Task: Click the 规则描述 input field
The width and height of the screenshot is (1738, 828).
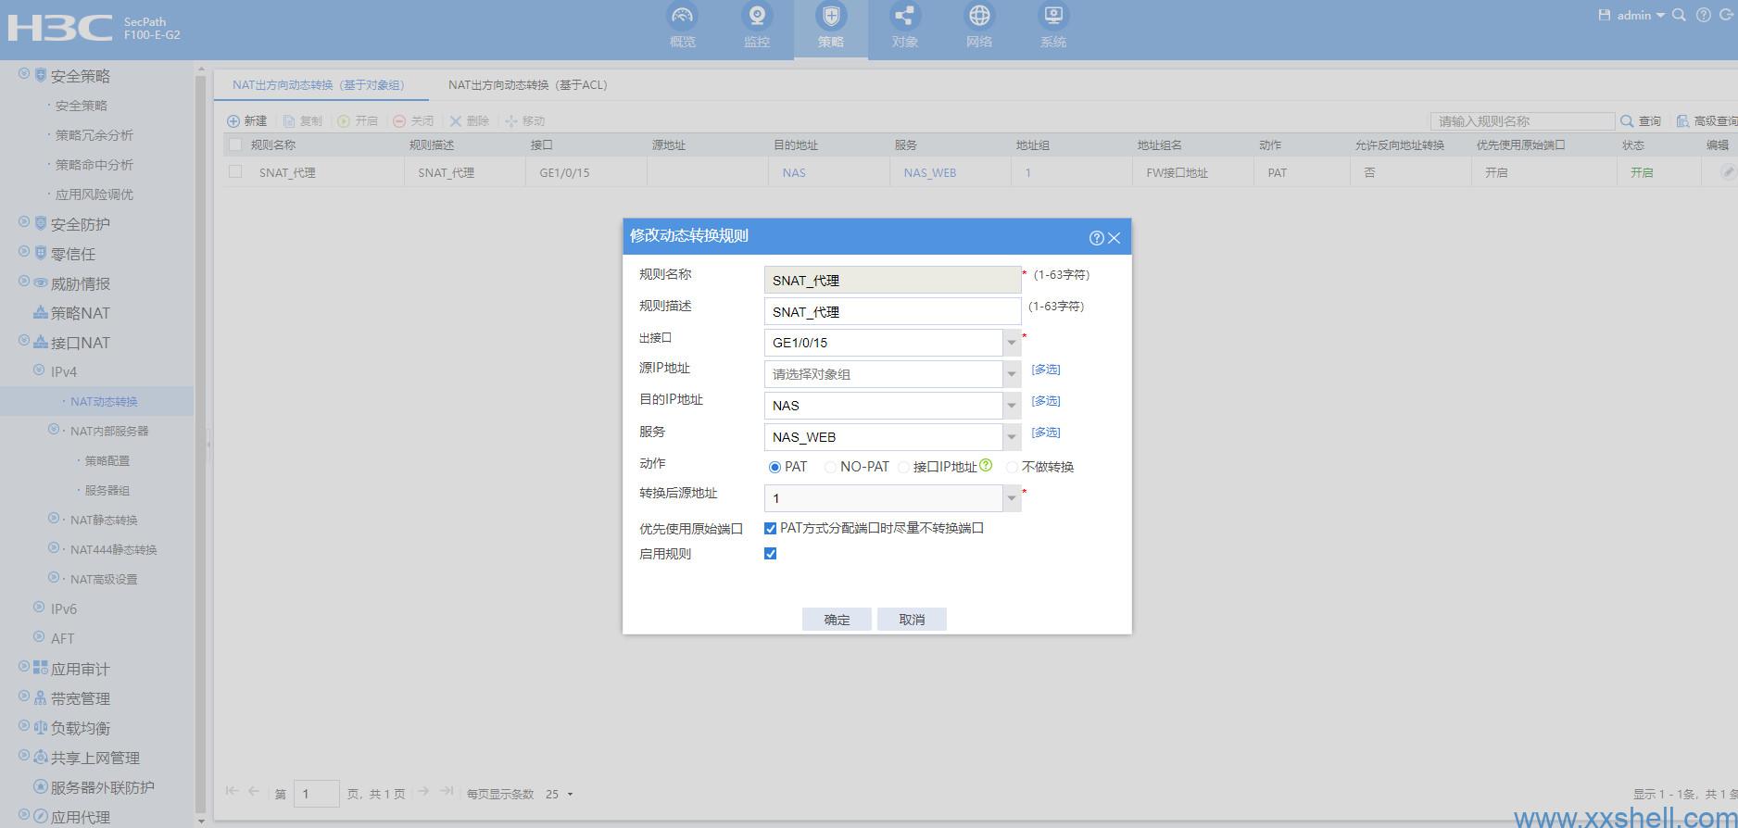Action: click(892, 311)
